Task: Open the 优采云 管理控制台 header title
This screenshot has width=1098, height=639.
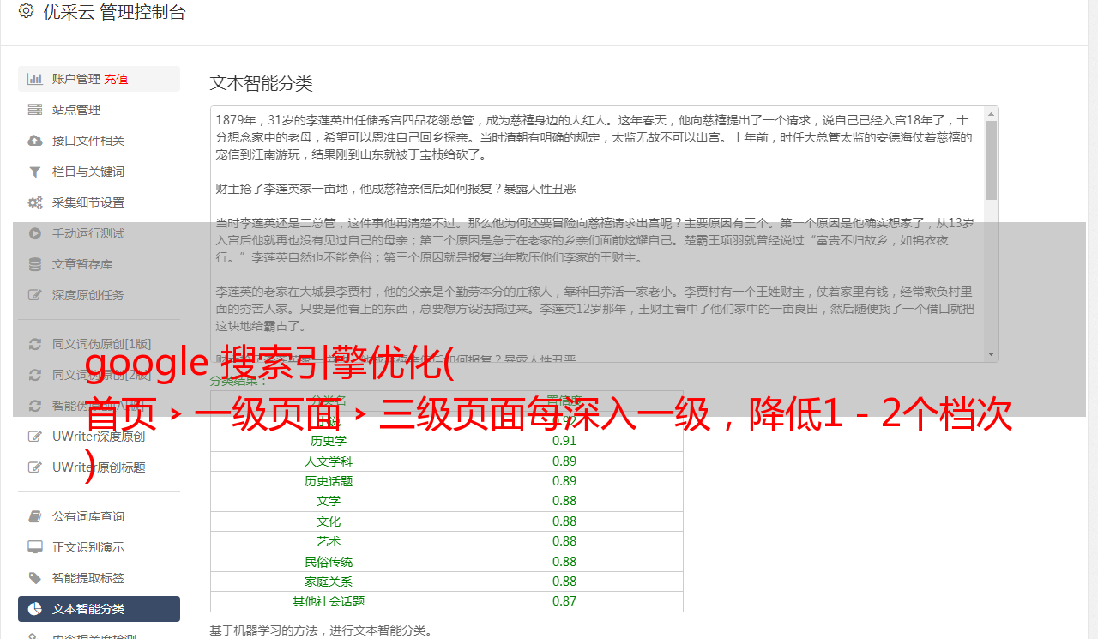Action: click(114, 12)
